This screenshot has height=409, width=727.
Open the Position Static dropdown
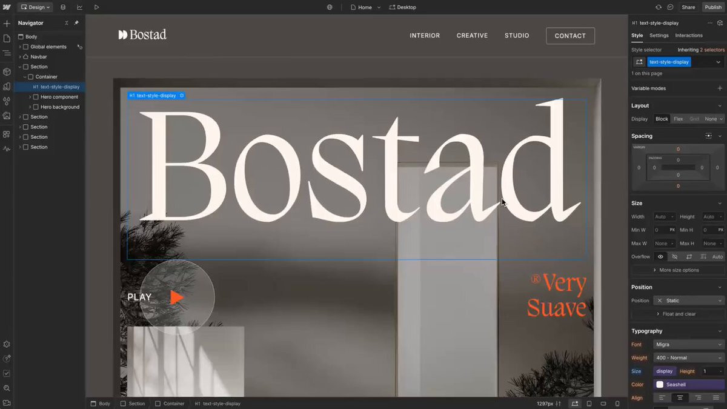[689, 301]
